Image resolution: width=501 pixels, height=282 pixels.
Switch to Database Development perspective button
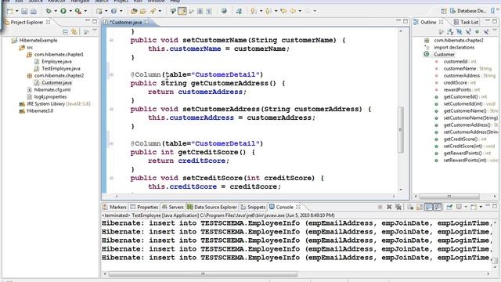point(468,11)
